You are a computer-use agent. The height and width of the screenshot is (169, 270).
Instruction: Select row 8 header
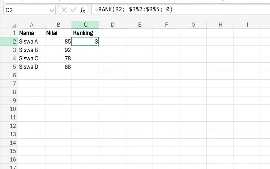tap(9, 92)
